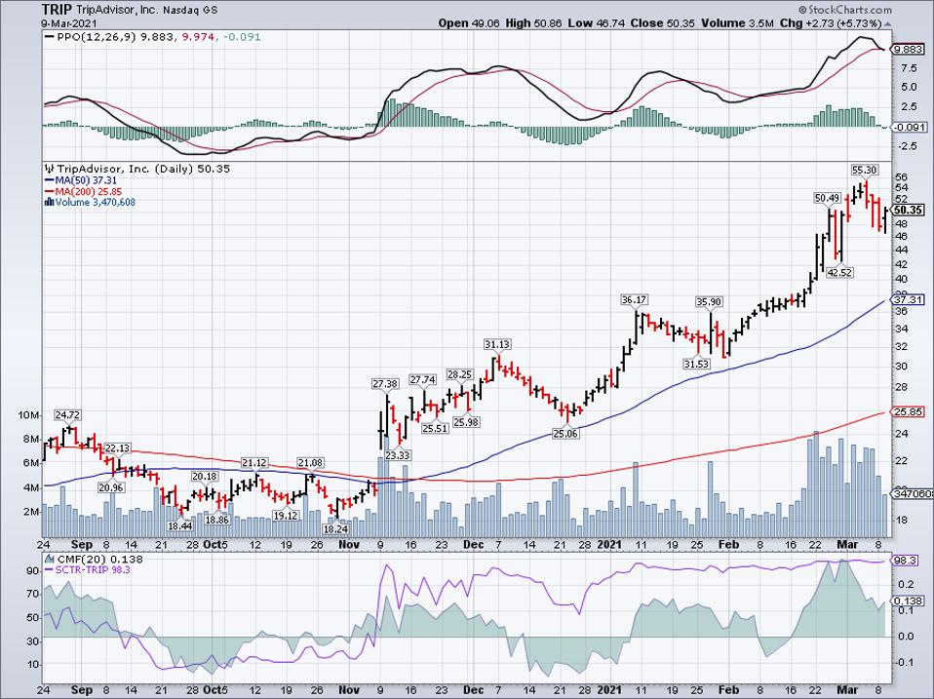Click the 22.13 price label
Screen dimensions: 934x699
click(117, 448)
